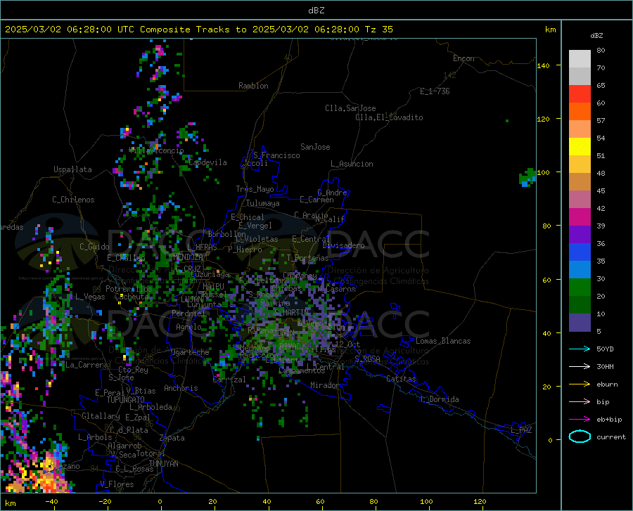Screen dimensions: 633x511
Task: Pick the light blue 30-35 dBZ swatch
Action: (580, 270)
